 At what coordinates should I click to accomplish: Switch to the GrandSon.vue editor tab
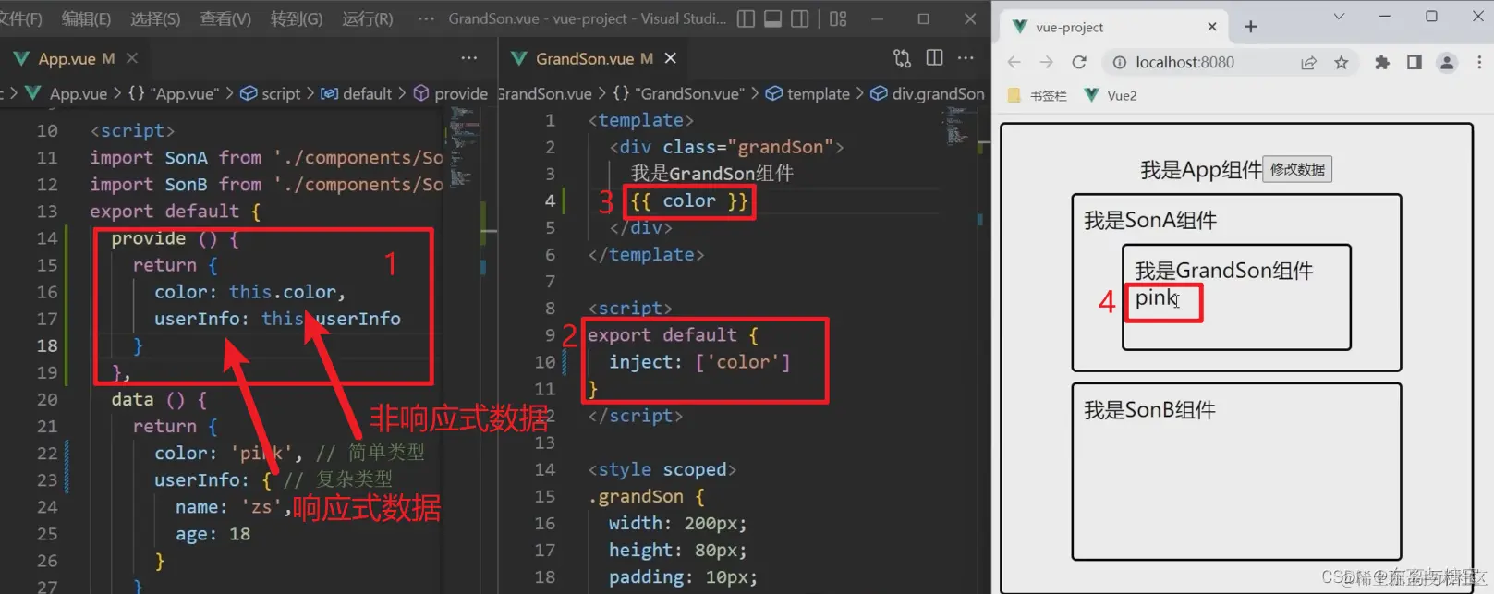pyautogui.click(x=583, y=58)
